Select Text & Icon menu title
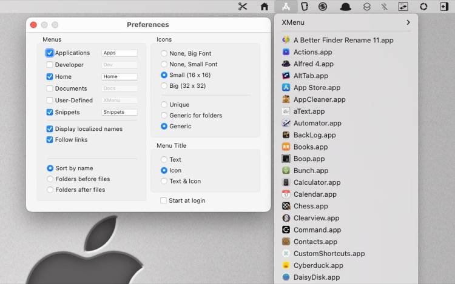This screenshot has width=455, height=284. click(x=164, y=181)
